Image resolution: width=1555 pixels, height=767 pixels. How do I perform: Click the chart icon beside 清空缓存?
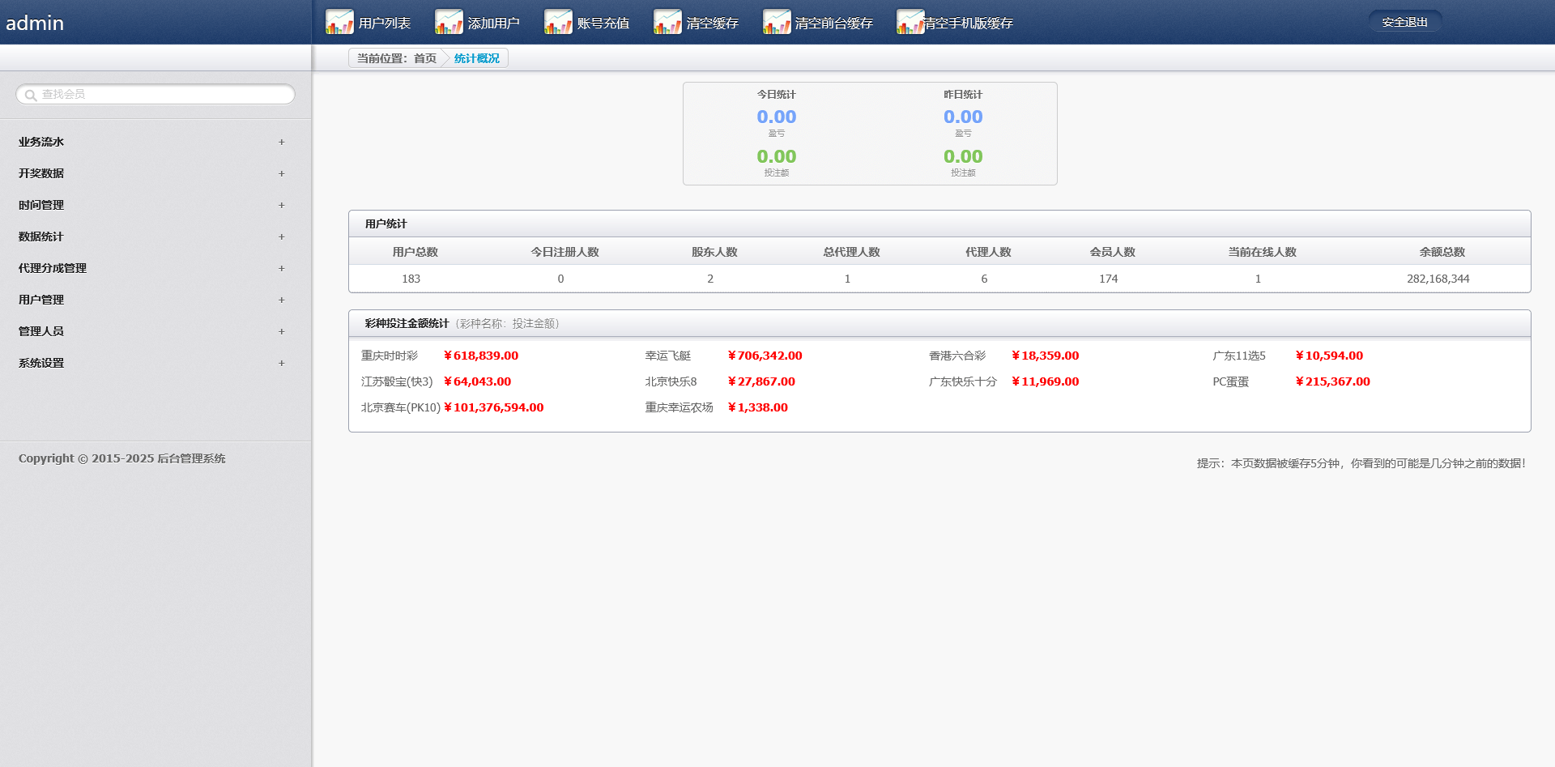pyautogui.click(x=667, y=22)
